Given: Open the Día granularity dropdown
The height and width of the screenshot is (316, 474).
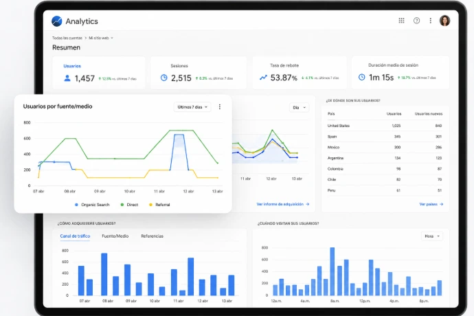Looking at the screenshot, I should 299,108.
